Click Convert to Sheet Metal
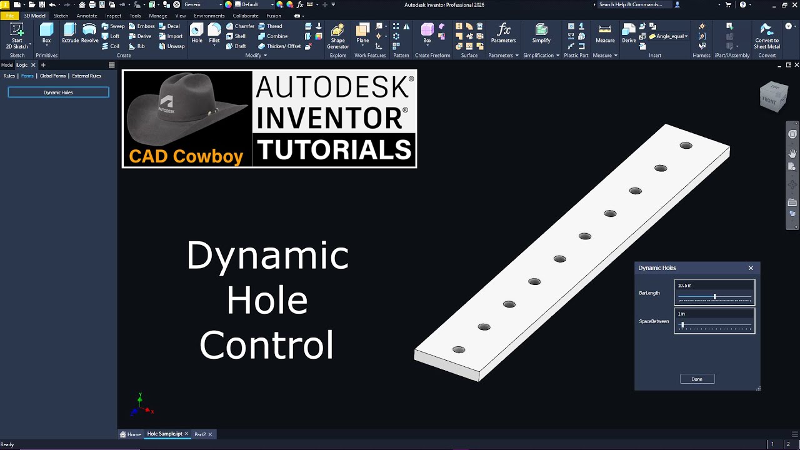This screenshot has width=800, height=450. [x=767, y=36]
